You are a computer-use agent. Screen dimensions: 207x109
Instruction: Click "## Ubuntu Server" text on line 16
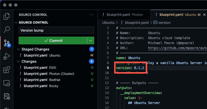(144, 103)
